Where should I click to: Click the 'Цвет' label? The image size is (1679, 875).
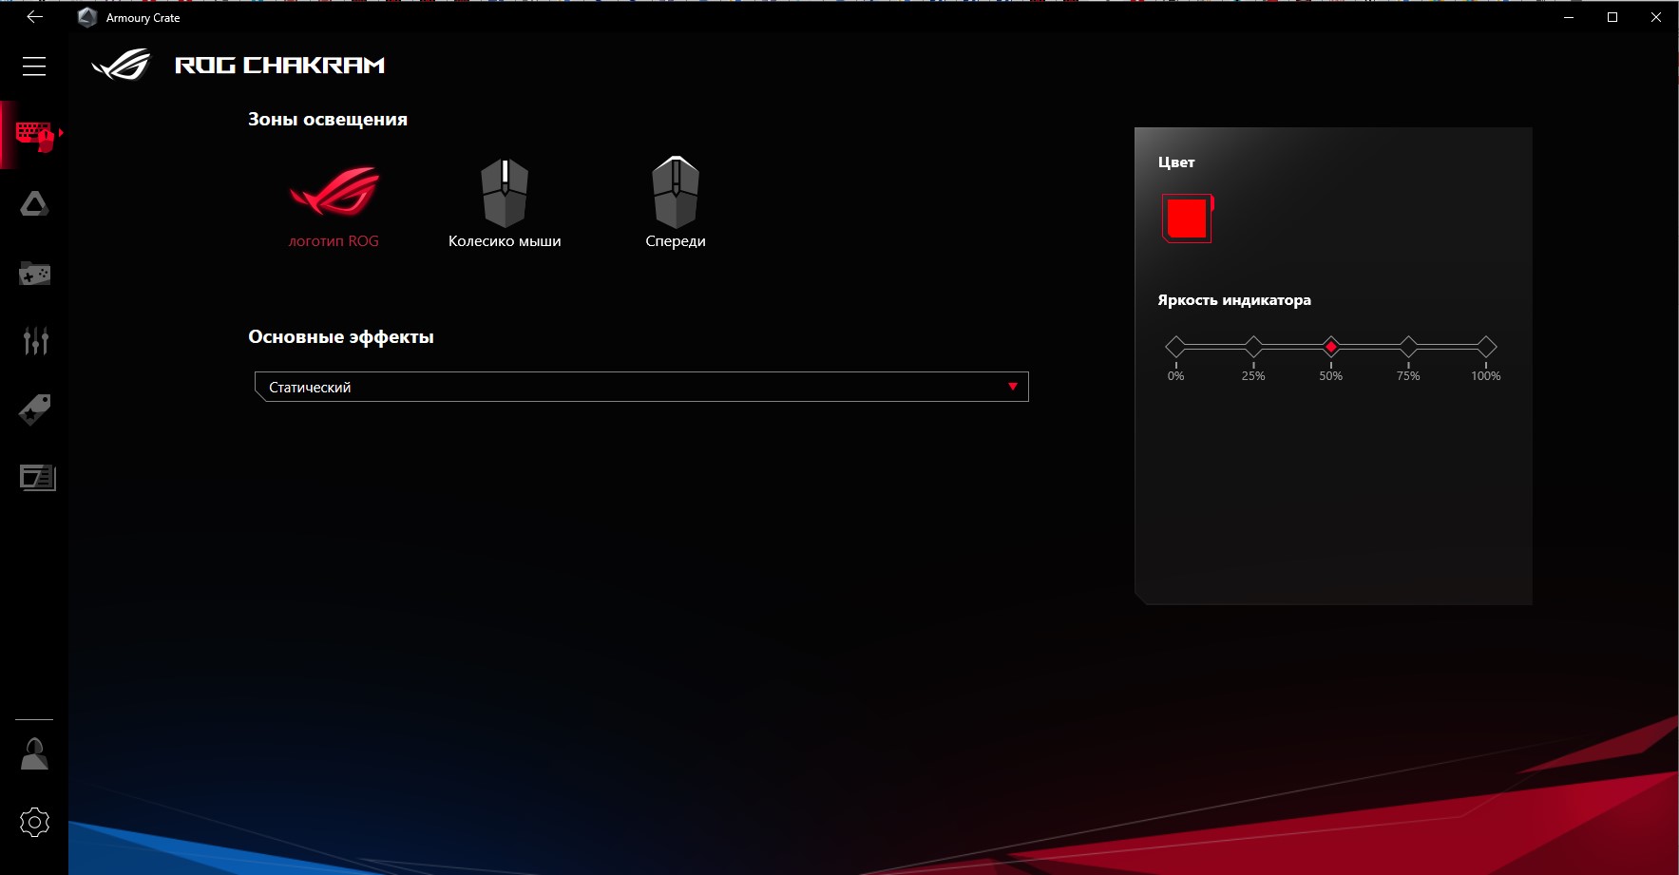1176,162
